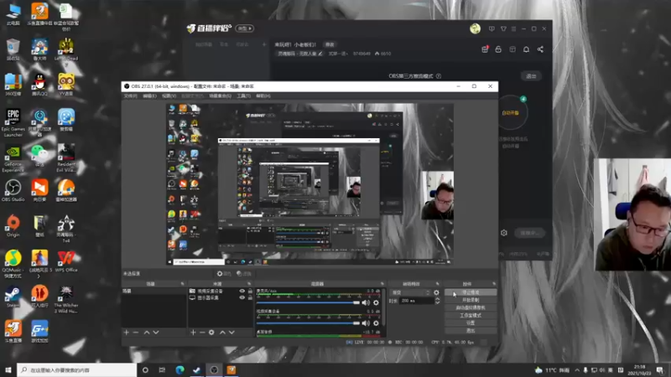Click the exit button under OBS third-party mode
This screenshot has height=377, width=671.
tap(531, 76)
